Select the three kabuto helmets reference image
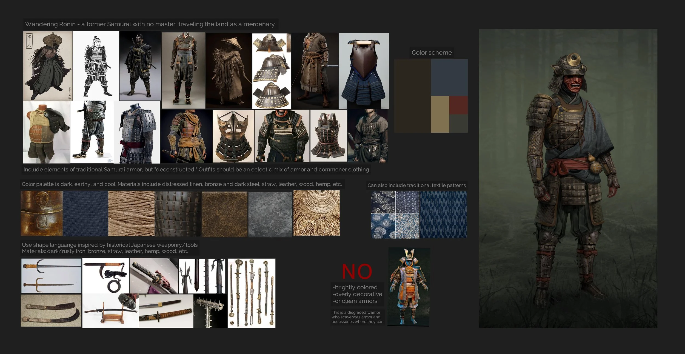Screen dimensions: 685x354 point(271,71)
